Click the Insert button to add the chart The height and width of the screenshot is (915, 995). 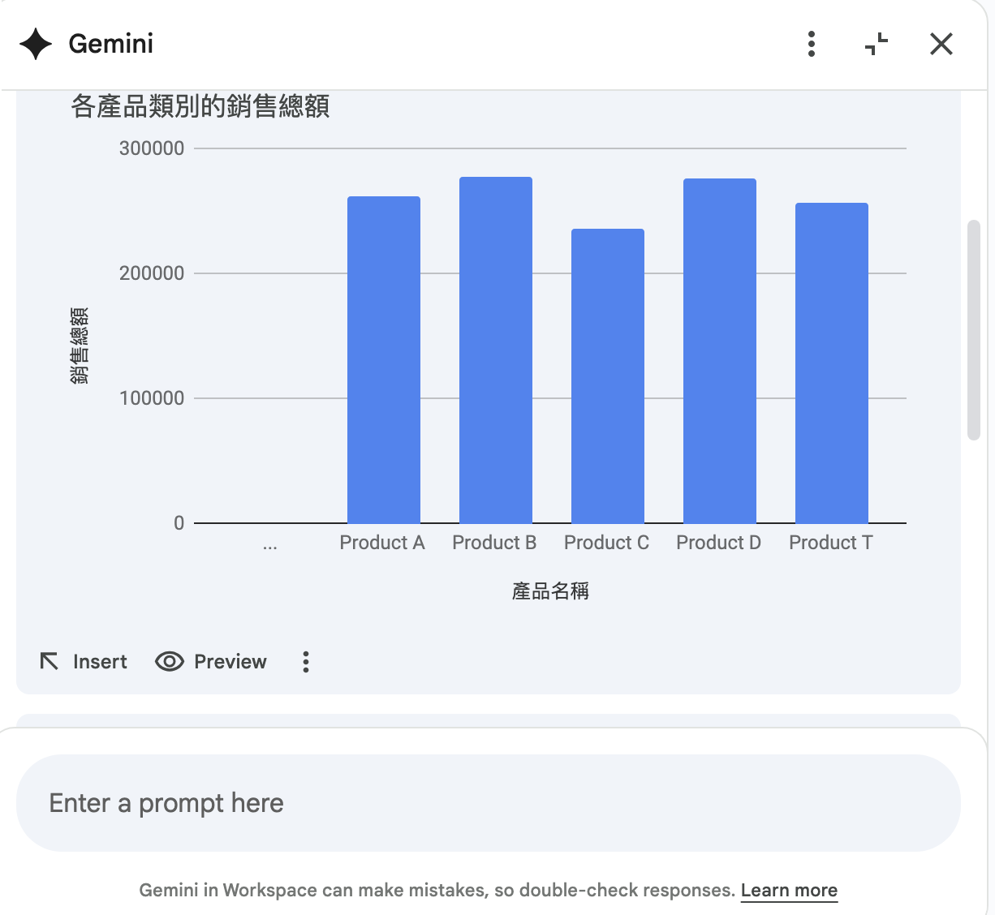click(99, 662)
